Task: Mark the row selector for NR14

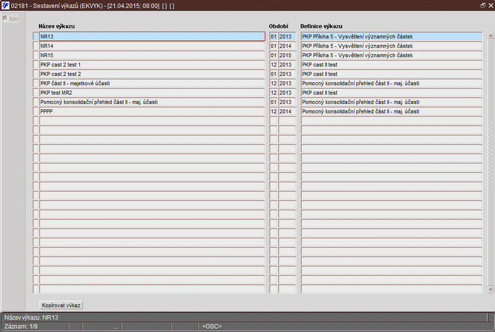Action: coord(36,46)
